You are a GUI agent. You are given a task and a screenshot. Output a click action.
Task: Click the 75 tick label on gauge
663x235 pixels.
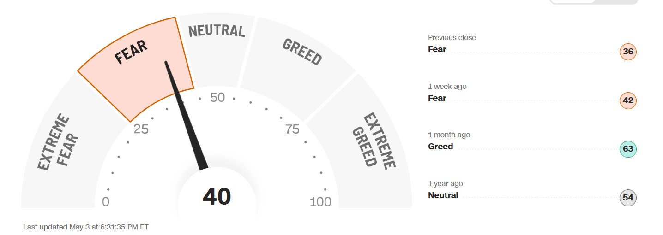coord(292,129)
